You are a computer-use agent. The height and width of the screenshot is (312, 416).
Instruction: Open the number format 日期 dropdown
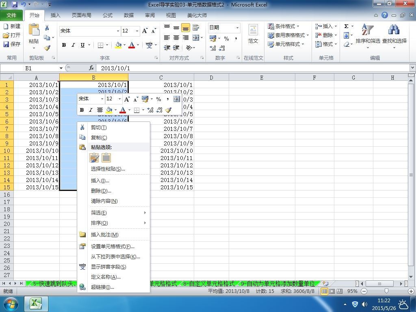tap(237, 28)
